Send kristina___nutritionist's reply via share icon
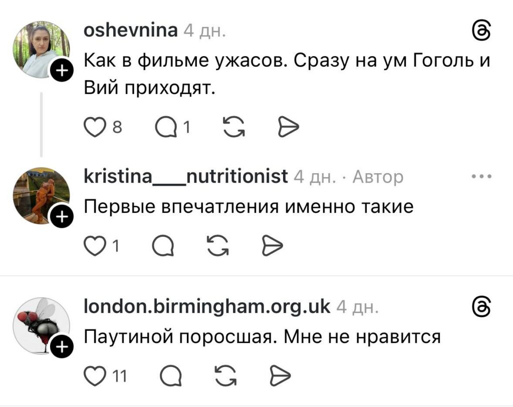This screenshot has height=407, width=513. (273, 246)
